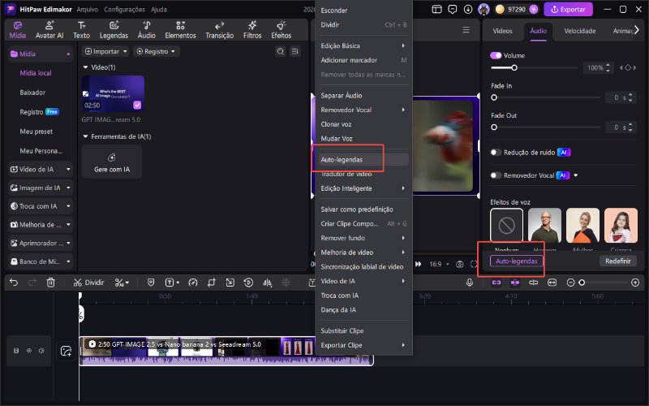Open the Elementos panel

tap(180, 30)
